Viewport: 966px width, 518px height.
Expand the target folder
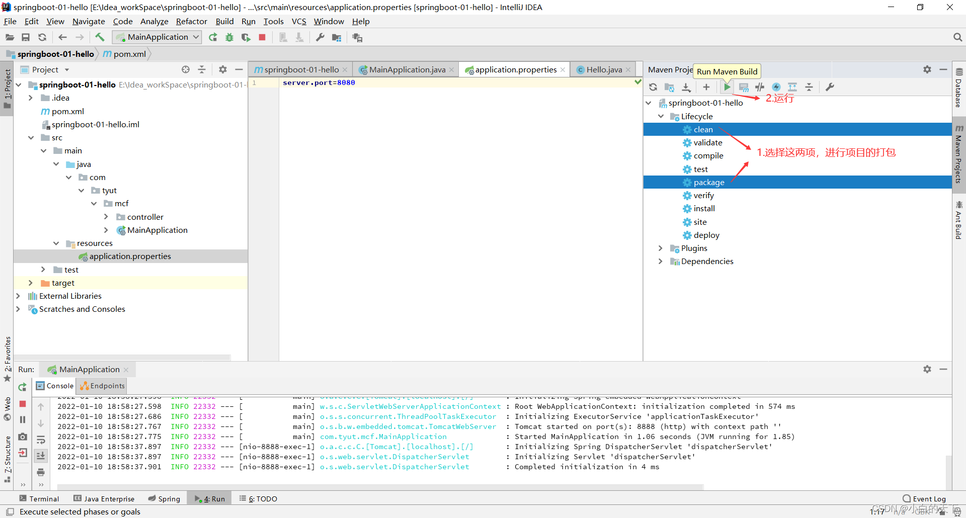point(31,283)
